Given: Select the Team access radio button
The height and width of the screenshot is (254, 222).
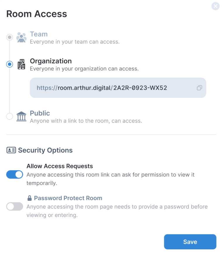Looking at the screenshot, I should 9,37.
